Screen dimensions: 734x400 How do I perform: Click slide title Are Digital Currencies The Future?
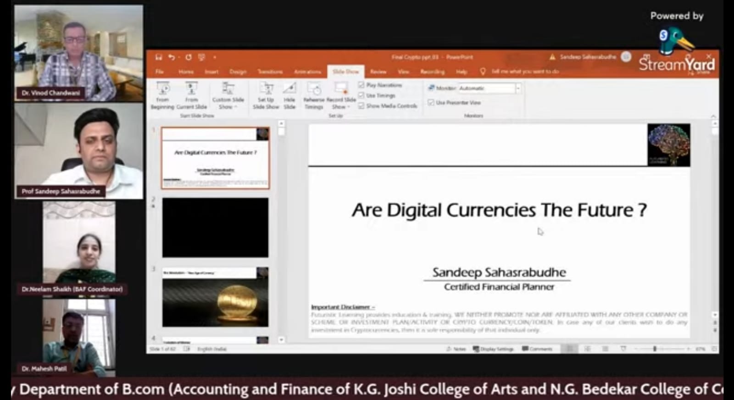(x=499, y=210)
